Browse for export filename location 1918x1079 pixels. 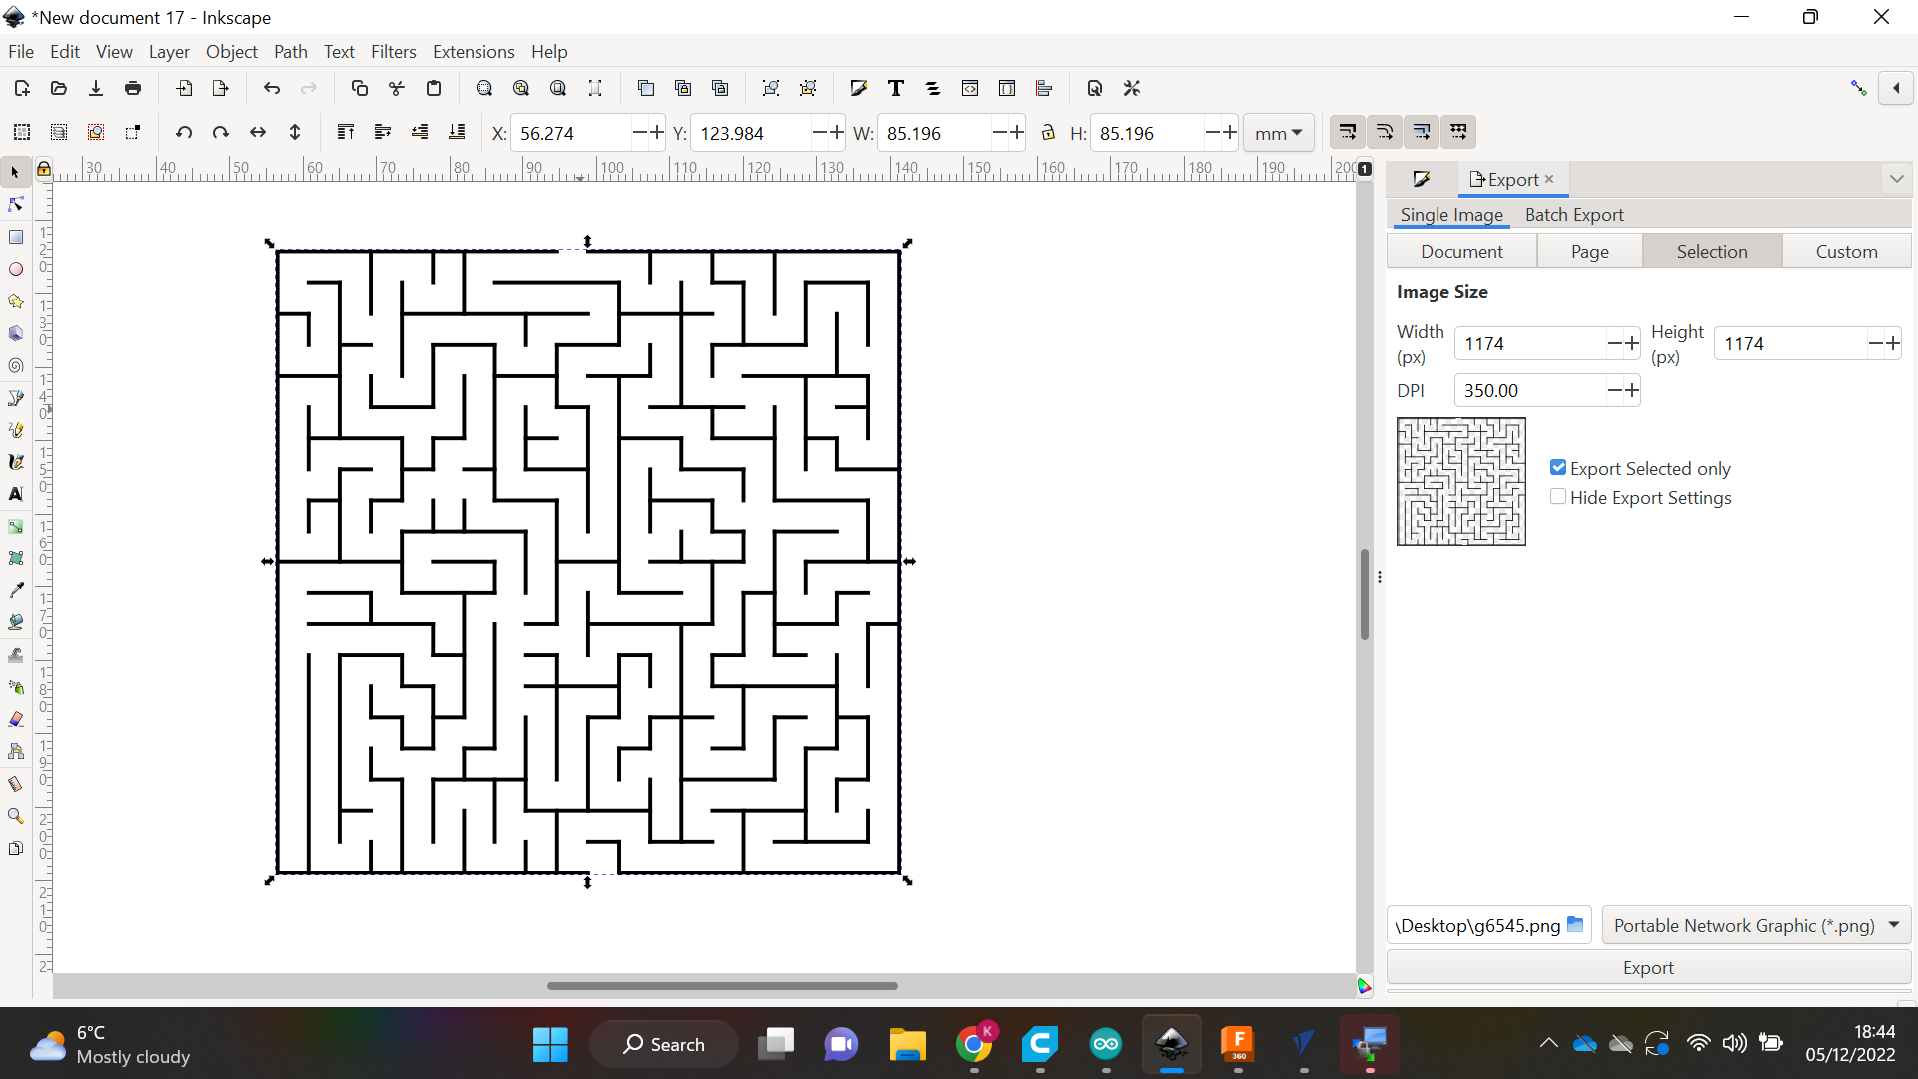pyautogui.click(x=1574, y=924)
